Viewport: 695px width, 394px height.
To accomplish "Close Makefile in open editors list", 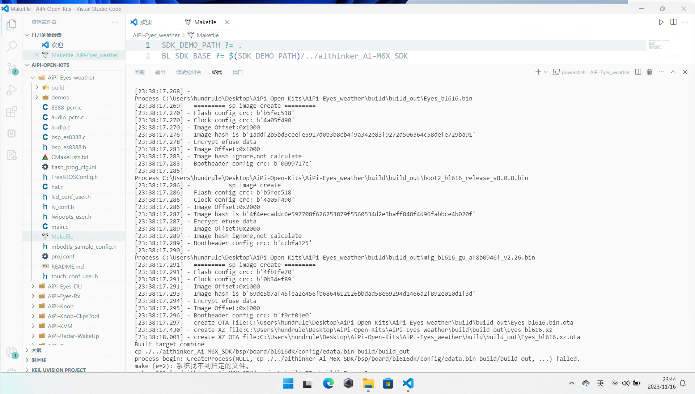I will tap(37, 55).
